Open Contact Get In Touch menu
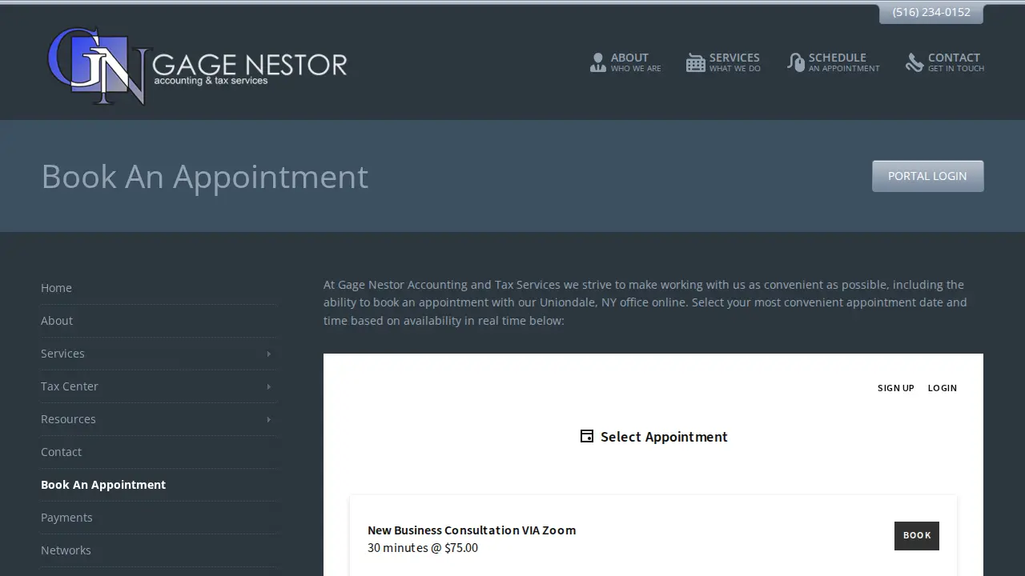This screenshot has height=576, width=1025. tap(945, 62)
